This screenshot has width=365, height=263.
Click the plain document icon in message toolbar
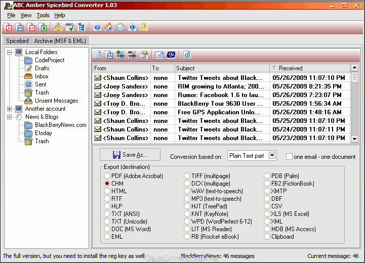click(98, 55)
